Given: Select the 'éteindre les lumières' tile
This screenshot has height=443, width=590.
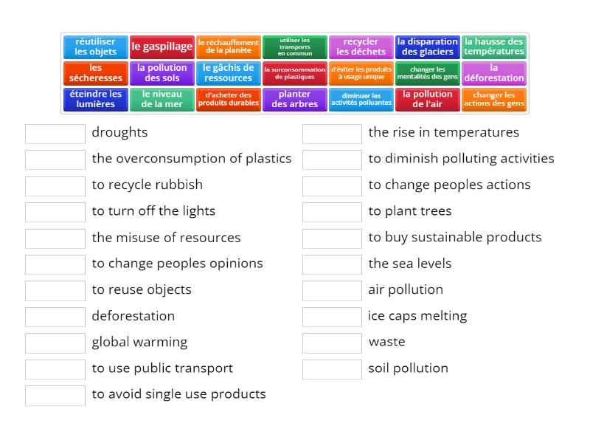Looking at the screenshot, I should click(96, 100).
